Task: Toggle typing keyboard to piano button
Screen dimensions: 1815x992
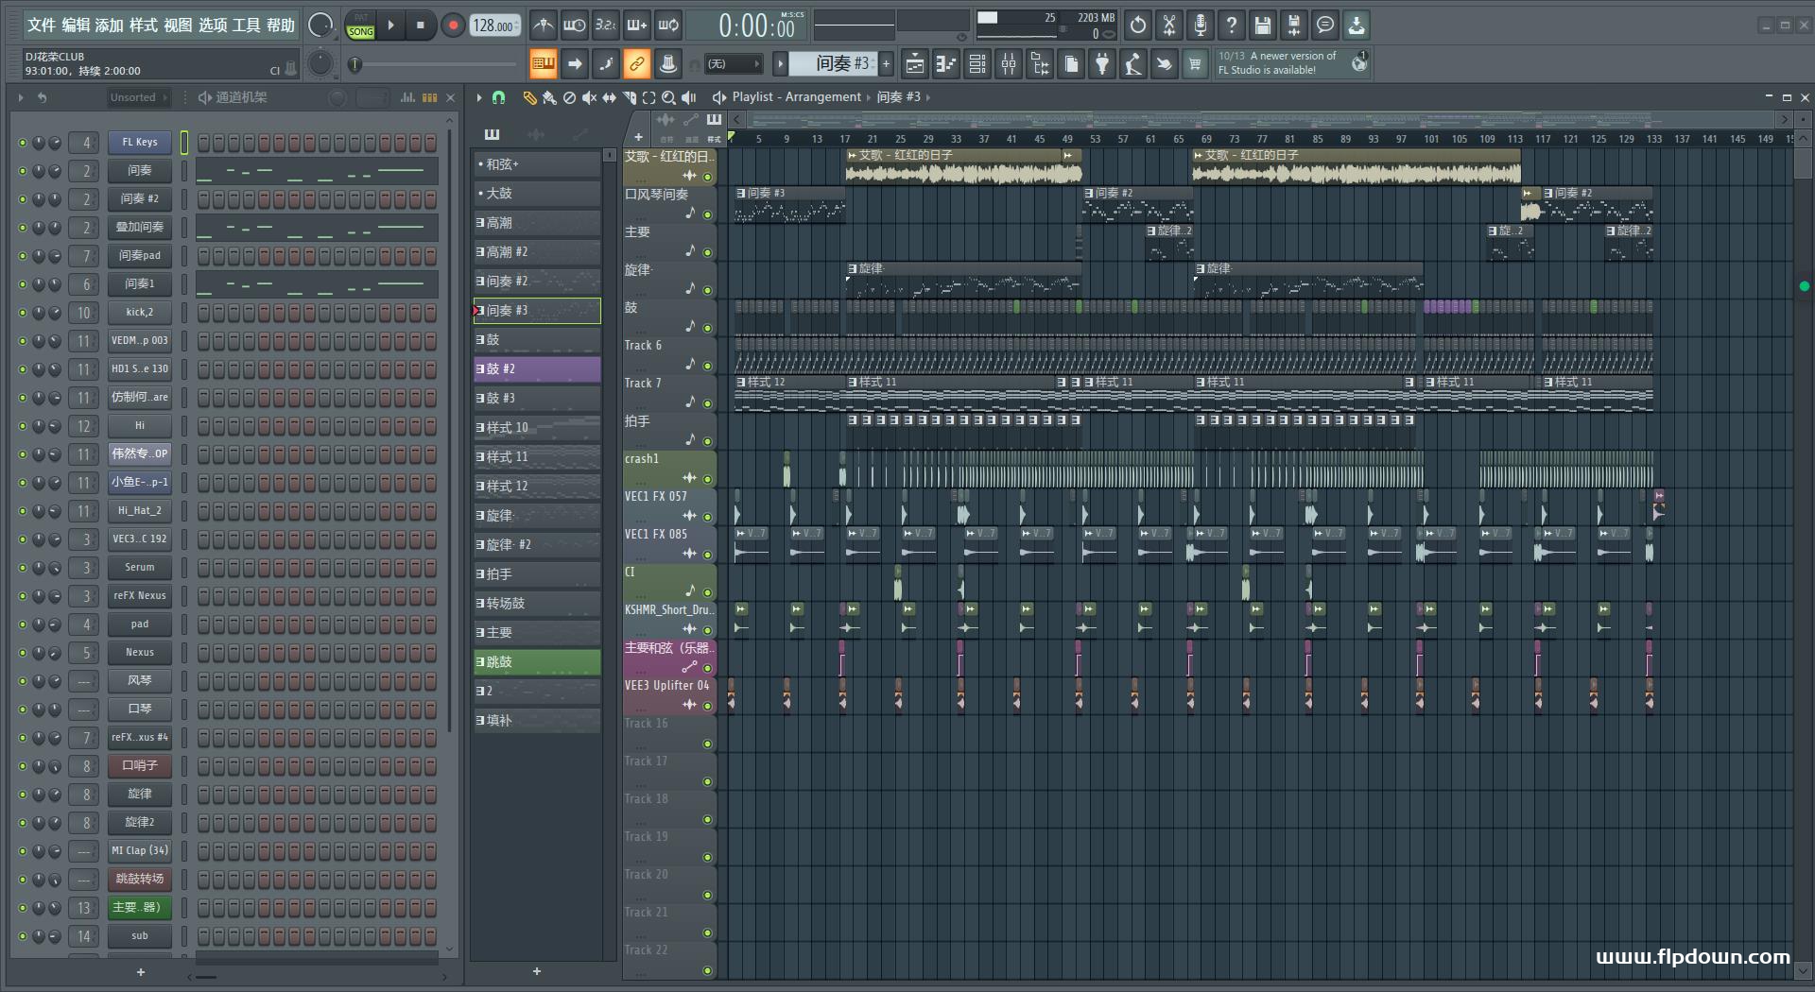Action: pos(544,64)
